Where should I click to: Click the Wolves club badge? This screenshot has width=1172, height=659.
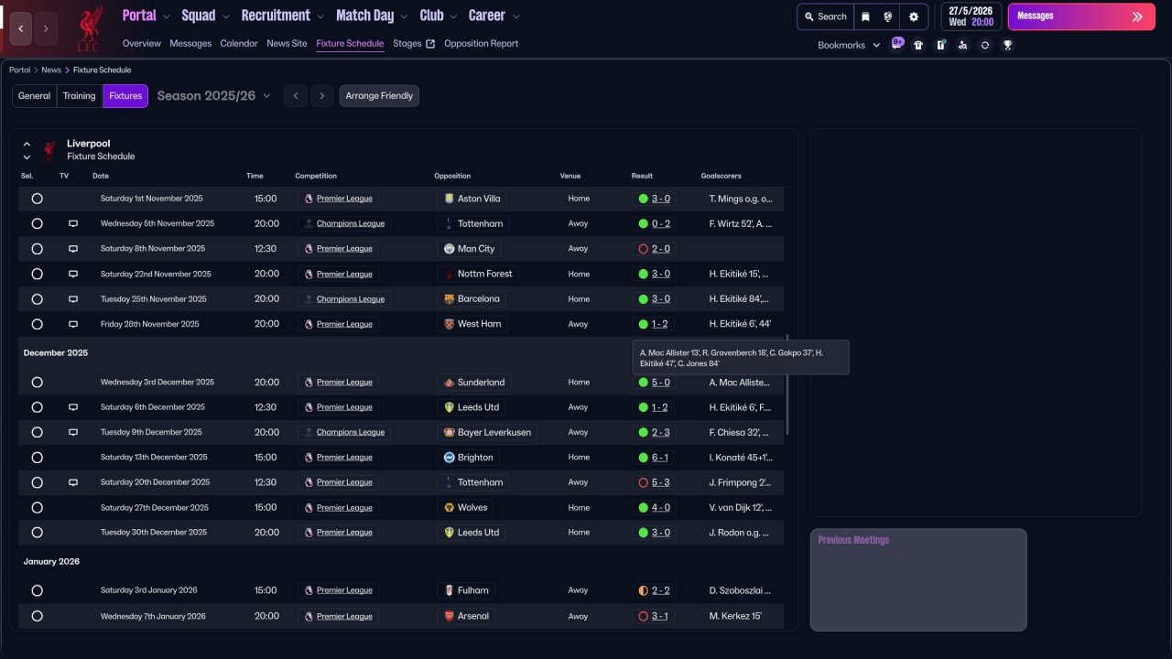449,507
